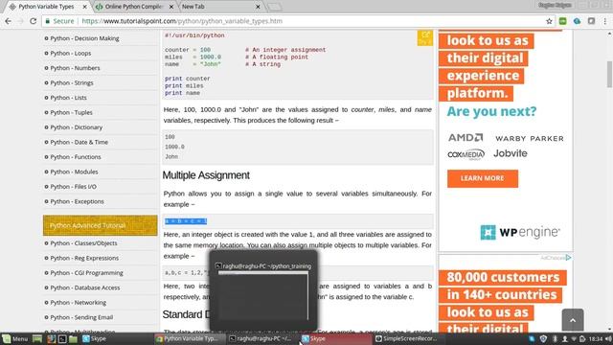
Task: Open Python - Exceptions in sidebar
Action: (x=77, y=202)
